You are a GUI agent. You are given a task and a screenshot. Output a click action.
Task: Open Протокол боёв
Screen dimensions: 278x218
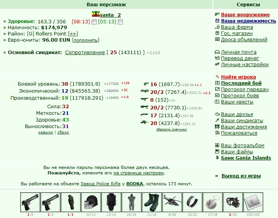[x=240, y=95]
